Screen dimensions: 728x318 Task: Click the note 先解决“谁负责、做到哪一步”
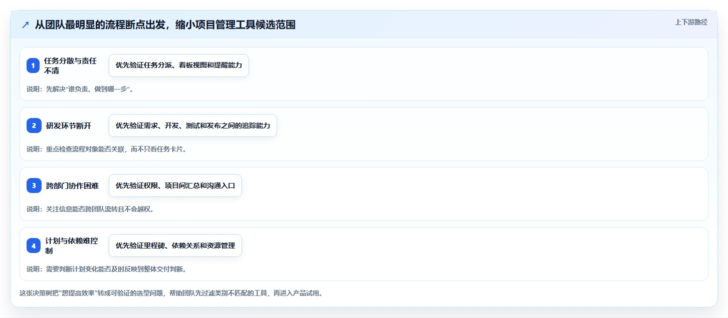(x=80, y=89)
